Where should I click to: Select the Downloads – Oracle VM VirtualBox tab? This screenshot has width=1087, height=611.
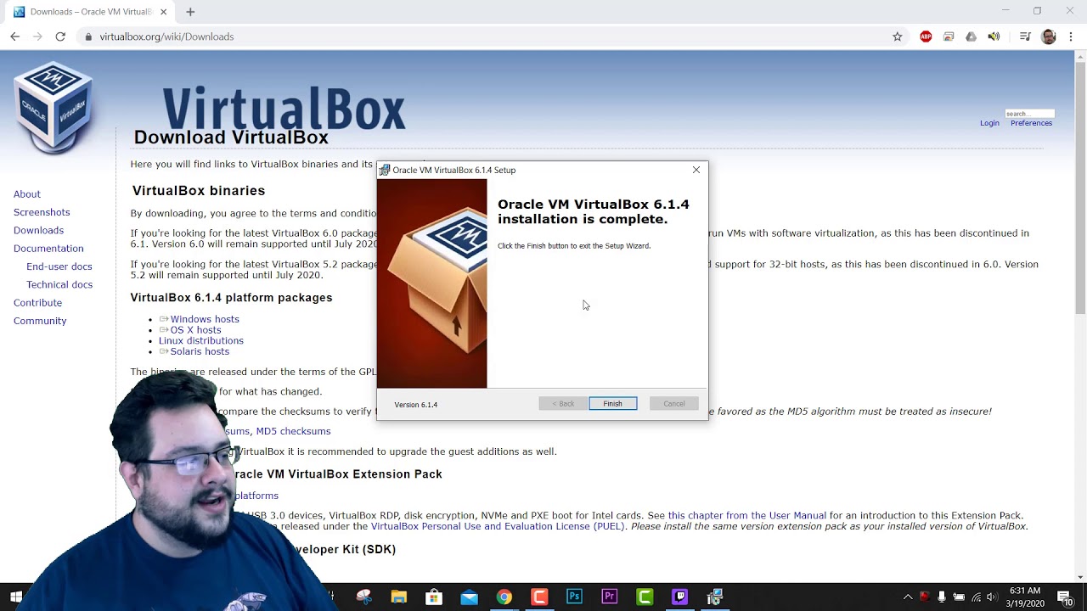point(89,12)
